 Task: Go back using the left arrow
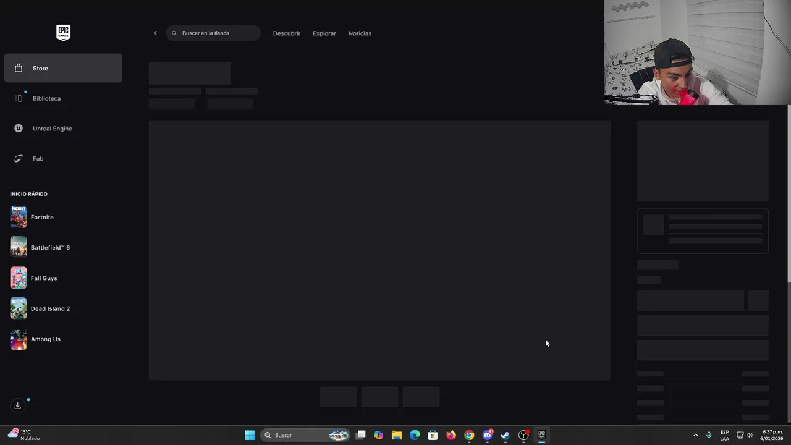pos(155,33)
